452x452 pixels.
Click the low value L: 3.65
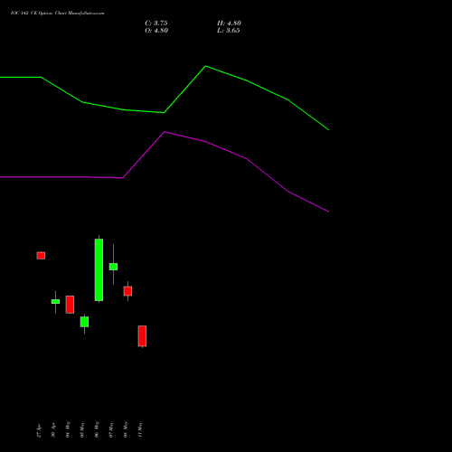229,31
